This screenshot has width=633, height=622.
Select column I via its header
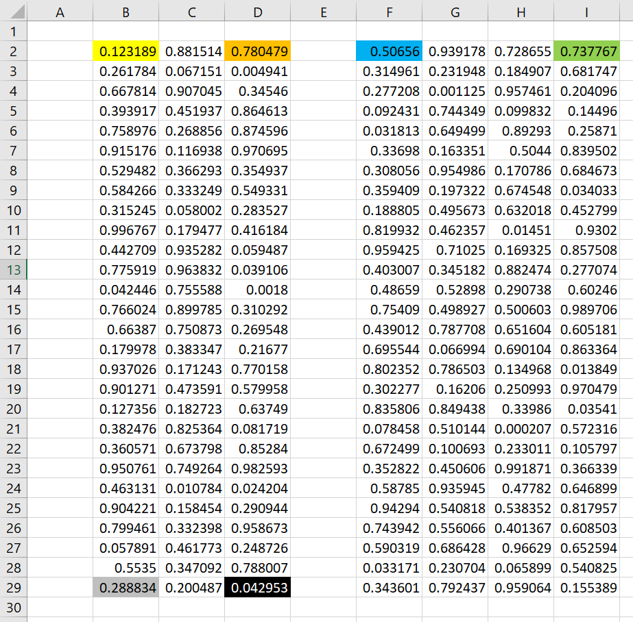(586, 11)
